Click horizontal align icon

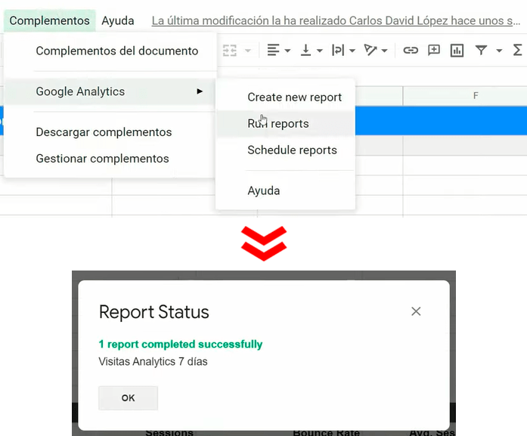coord(273,51)
